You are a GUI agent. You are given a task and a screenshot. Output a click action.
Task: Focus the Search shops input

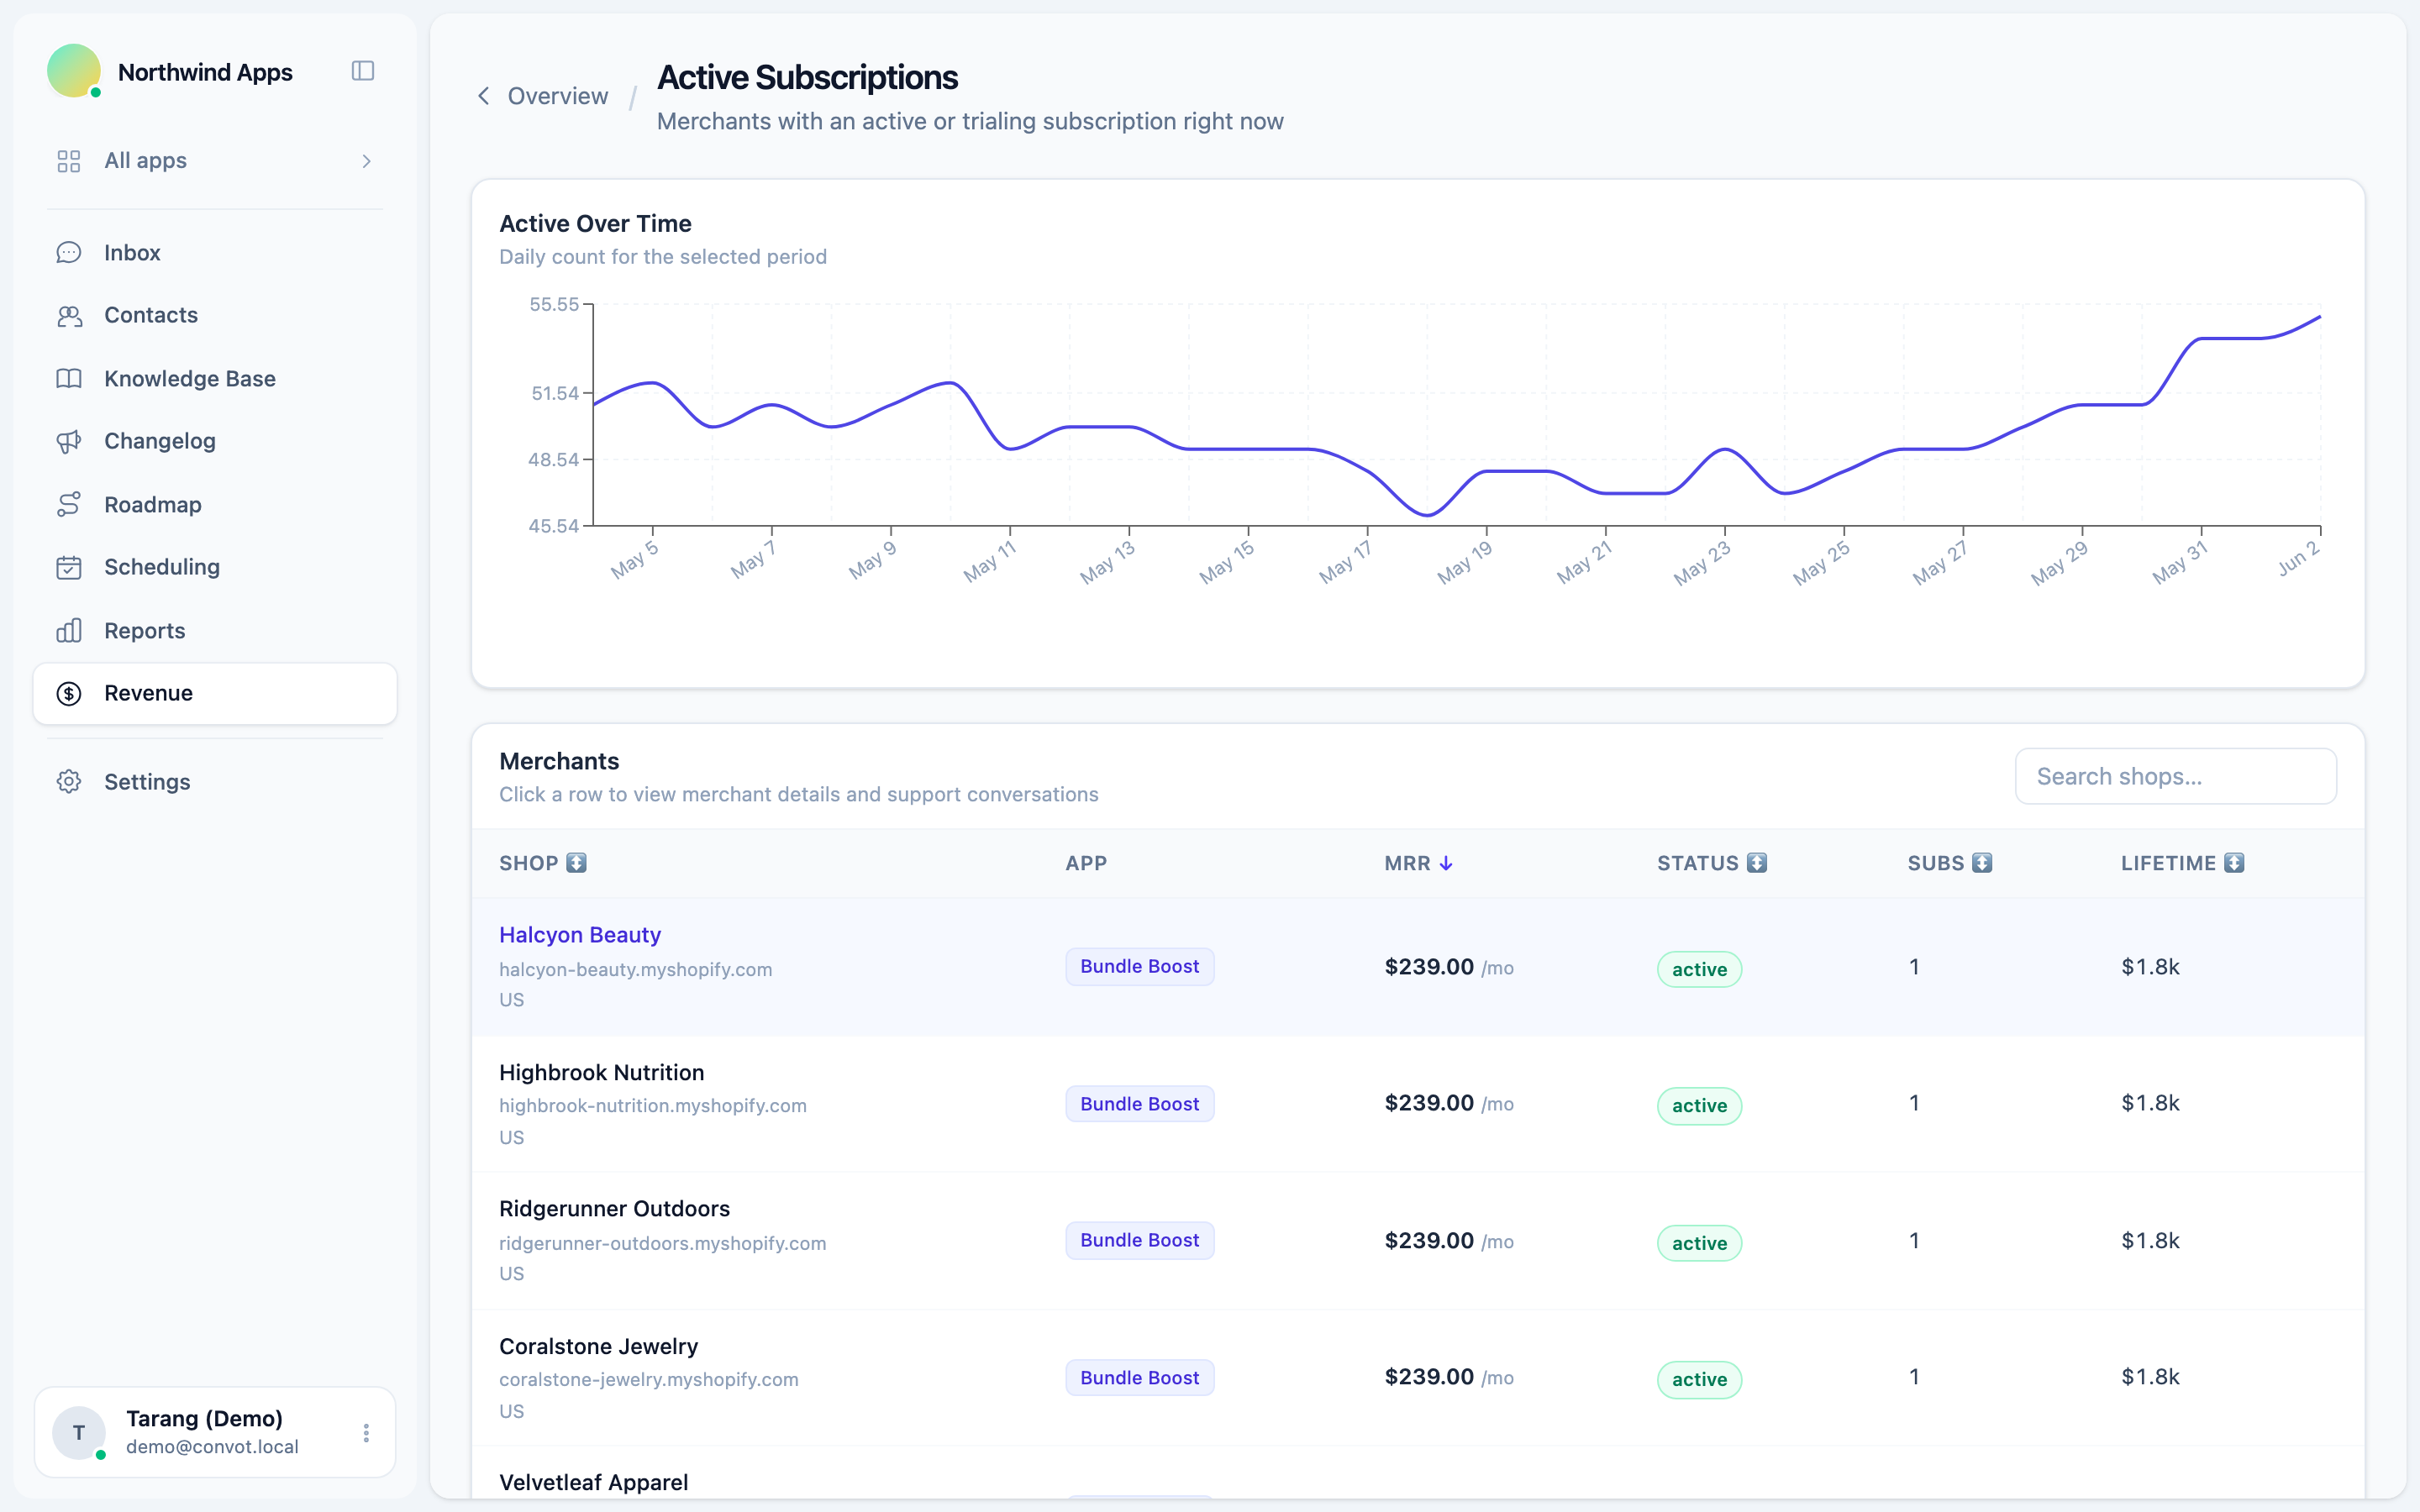tap(2175, 777)
